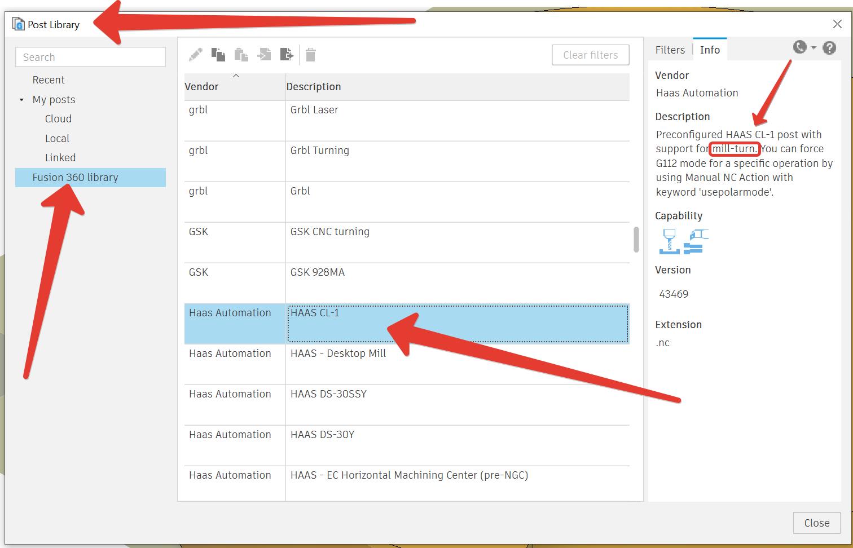Select My posts in the tree
The height and width of the screenshot is (548, 853).
point(54,99)
